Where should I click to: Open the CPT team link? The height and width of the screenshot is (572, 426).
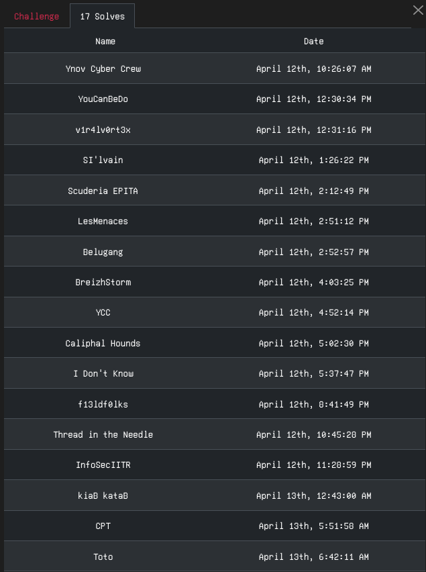pos(103,526)
